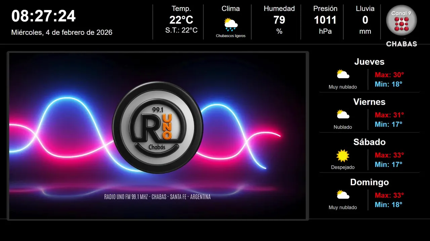Select the Viernes forecast heading
The width and height of the screenshot is (430, 241).
tap(370, 102)
